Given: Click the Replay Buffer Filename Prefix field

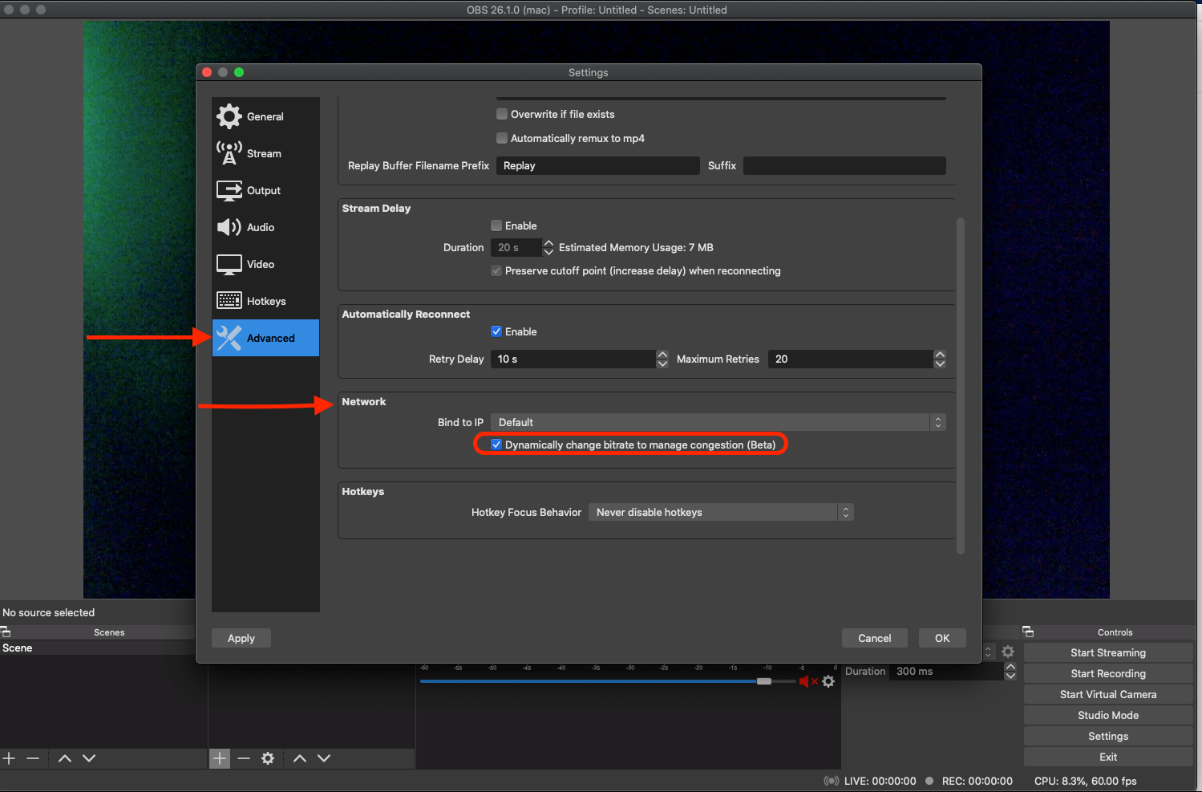Looking at the screenshot, I should point(597,165).
